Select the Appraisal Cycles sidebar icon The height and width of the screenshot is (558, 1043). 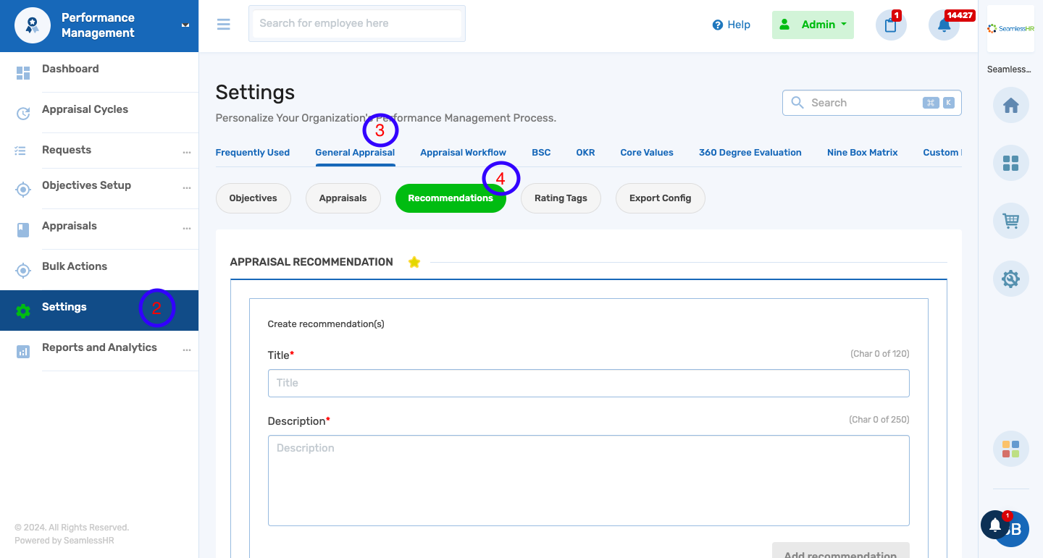point(22,109)
